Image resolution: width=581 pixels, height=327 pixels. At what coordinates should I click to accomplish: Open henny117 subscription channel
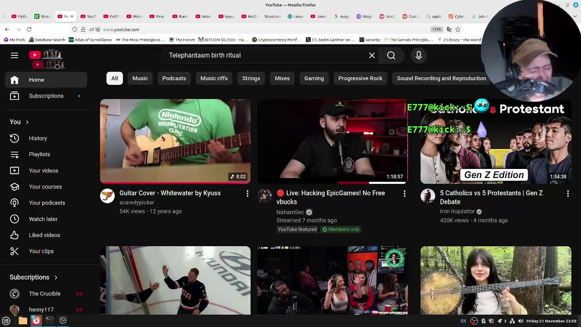46,310
